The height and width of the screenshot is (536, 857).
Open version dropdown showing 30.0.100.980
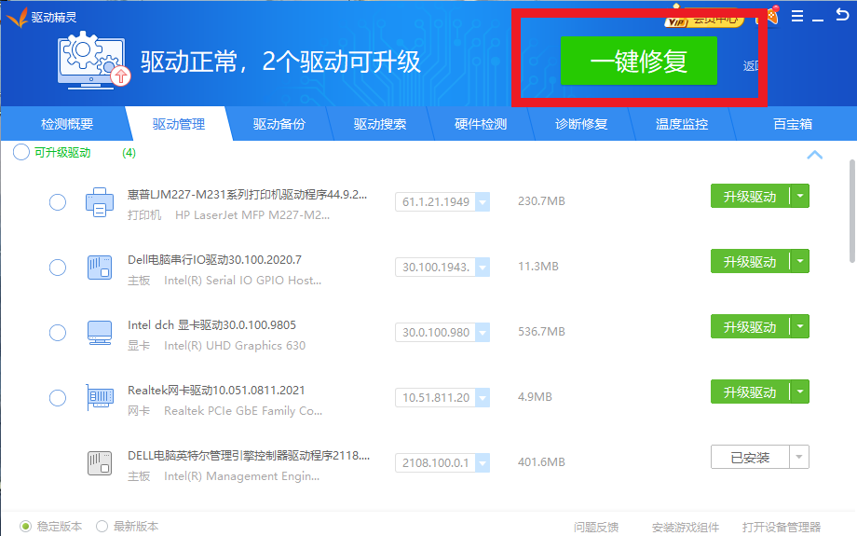(483, 332)
